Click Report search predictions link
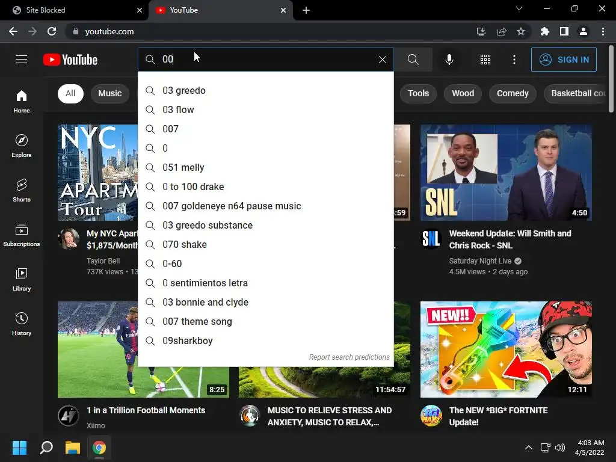Image resolution: width=616 pixels, height=462 pixels. pos(349,357)
